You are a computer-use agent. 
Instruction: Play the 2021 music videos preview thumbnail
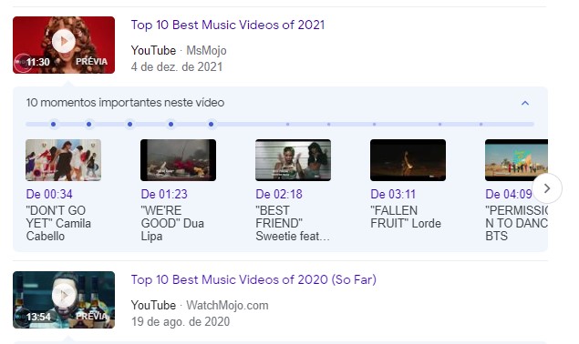[x=64, y=45]
